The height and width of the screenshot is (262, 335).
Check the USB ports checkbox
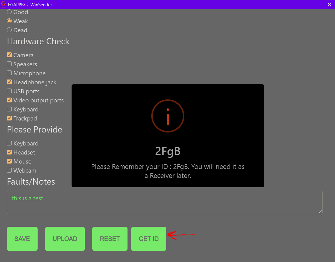(x=9, y=91)
